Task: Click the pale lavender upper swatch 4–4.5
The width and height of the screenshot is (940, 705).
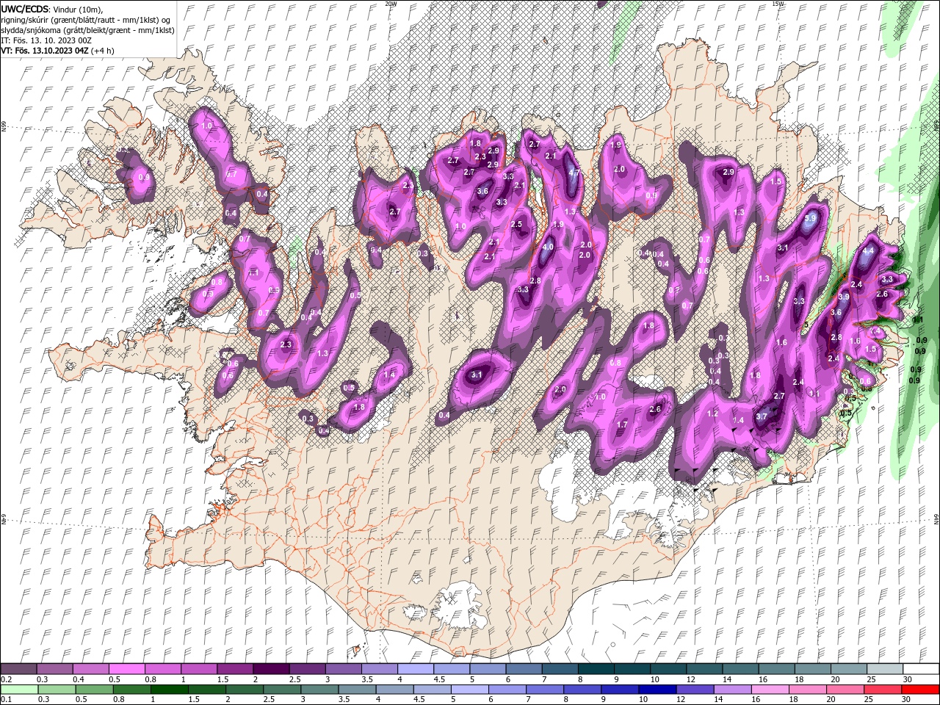Action: (x=415, y=669)
